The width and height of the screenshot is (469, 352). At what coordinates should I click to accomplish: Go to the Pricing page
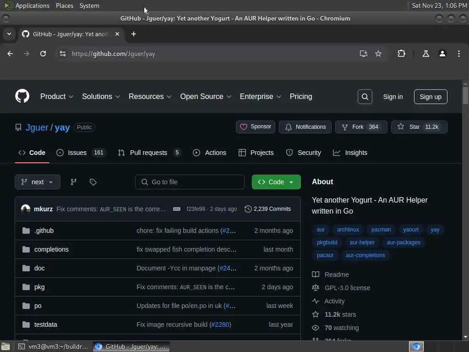pyautogui.click(x=300, y=96)
